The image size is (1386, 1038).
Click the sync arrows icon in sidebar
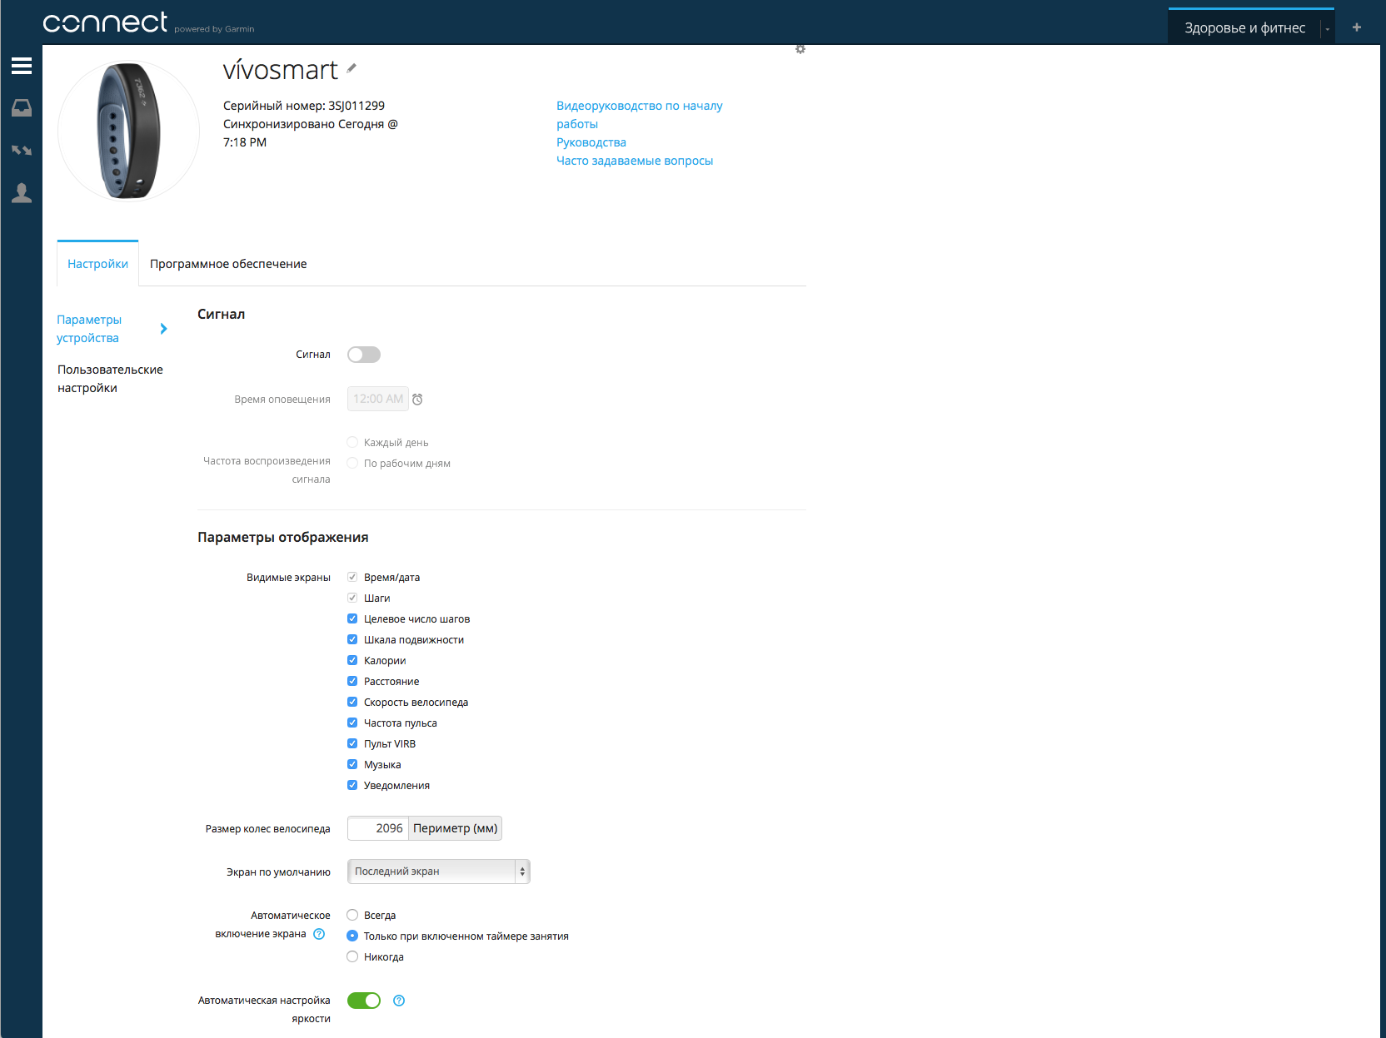click(22, 151)
